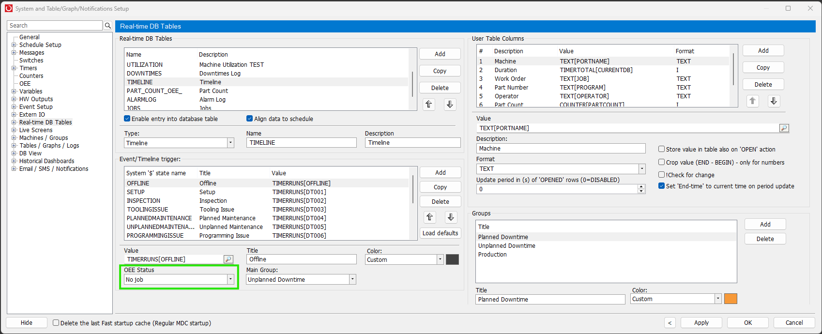The width and height of the screenshot is (822, 334).
Task: Expand the Schedule Setup tree node
Action: pyautogui.click(x=14, y=45)
